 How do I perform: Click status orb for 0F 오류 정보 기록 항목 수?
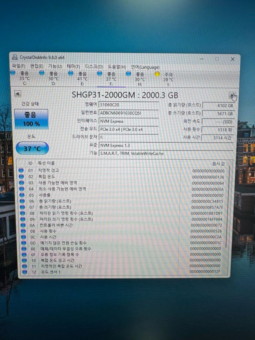point(24,254)
